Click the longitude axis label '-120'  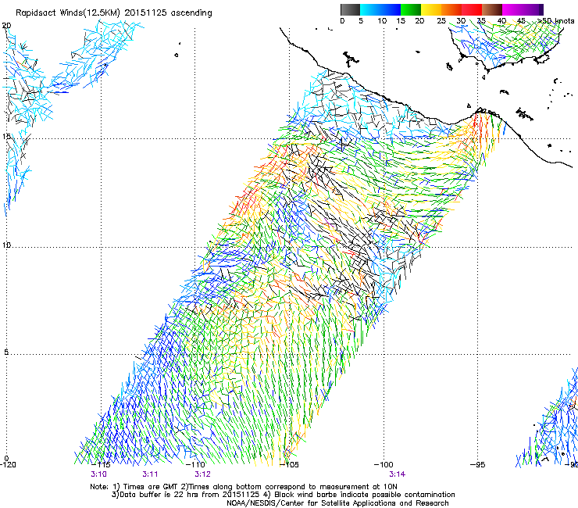pyautogui.click(x=8, y=464)
